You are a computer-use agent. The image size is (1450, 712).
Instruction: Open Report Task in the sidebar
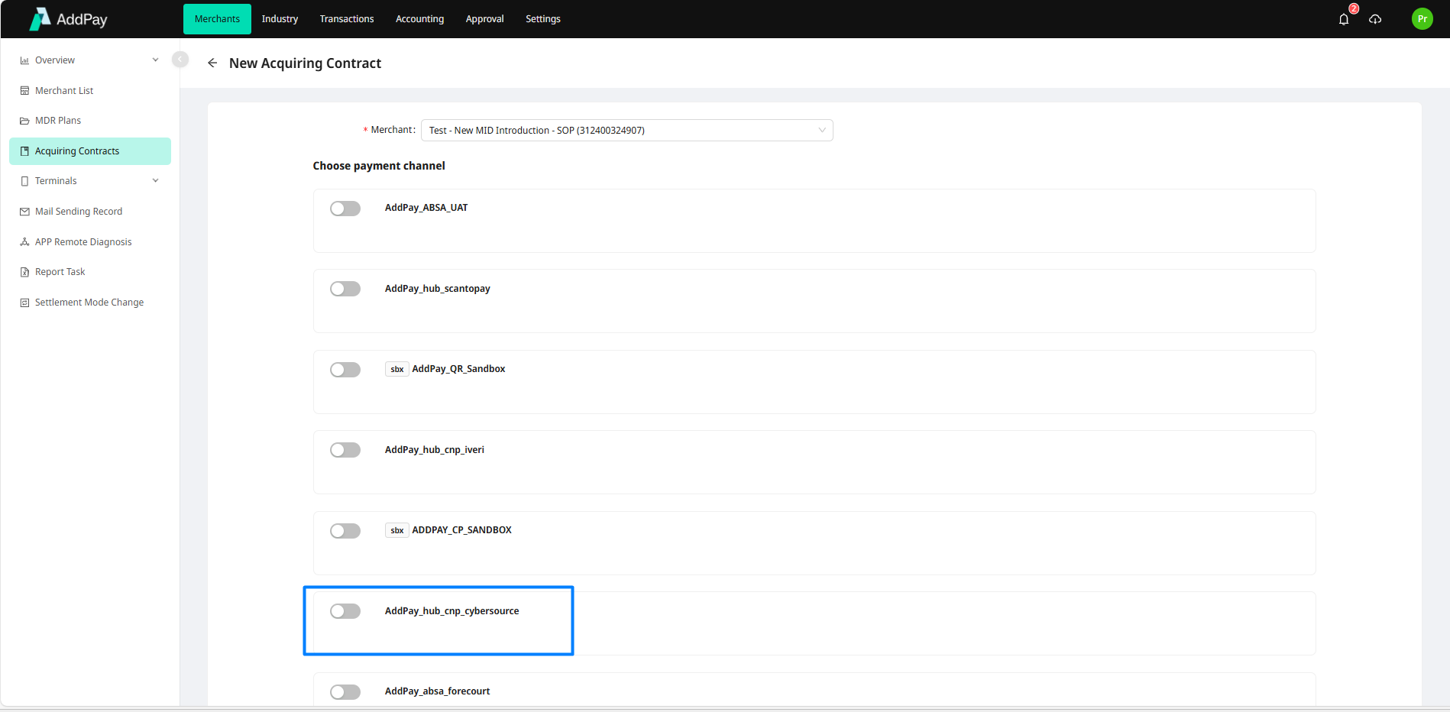[90, 272]
